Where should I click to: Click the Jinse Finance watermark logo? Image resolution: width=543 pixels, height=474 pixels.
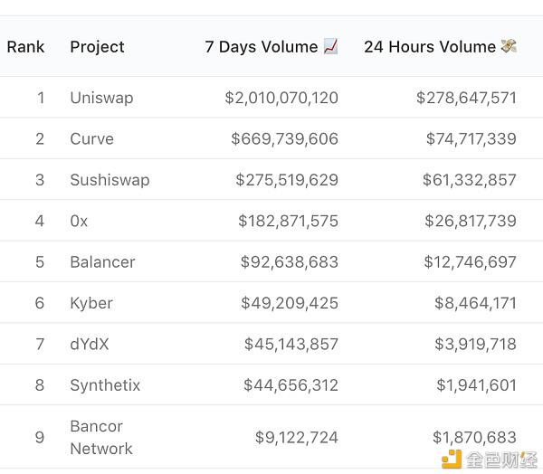(x=490, y=460)
